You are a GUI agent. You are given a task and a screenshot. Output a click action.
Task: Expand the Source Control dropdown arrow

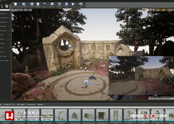[x=28, y=5]
